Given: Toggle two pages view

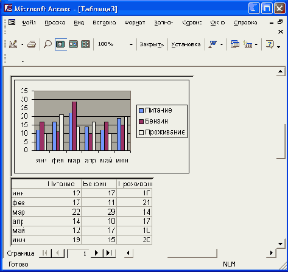Looking at the screenshot, I should (73, 44).
